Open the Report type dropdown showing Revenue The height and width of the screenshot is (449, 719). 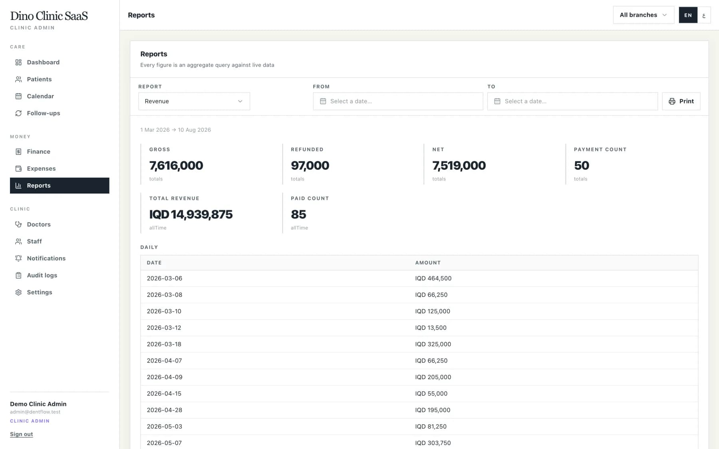(194, 101)
